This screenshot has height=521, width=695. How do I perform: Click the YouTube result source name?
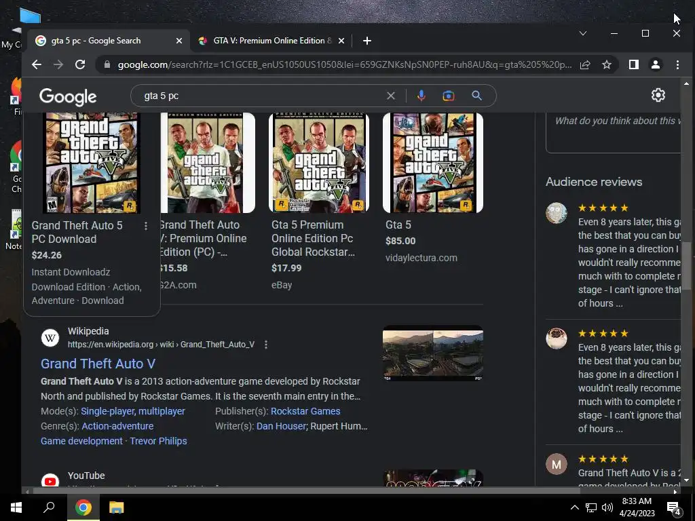(x=86, y=476)
